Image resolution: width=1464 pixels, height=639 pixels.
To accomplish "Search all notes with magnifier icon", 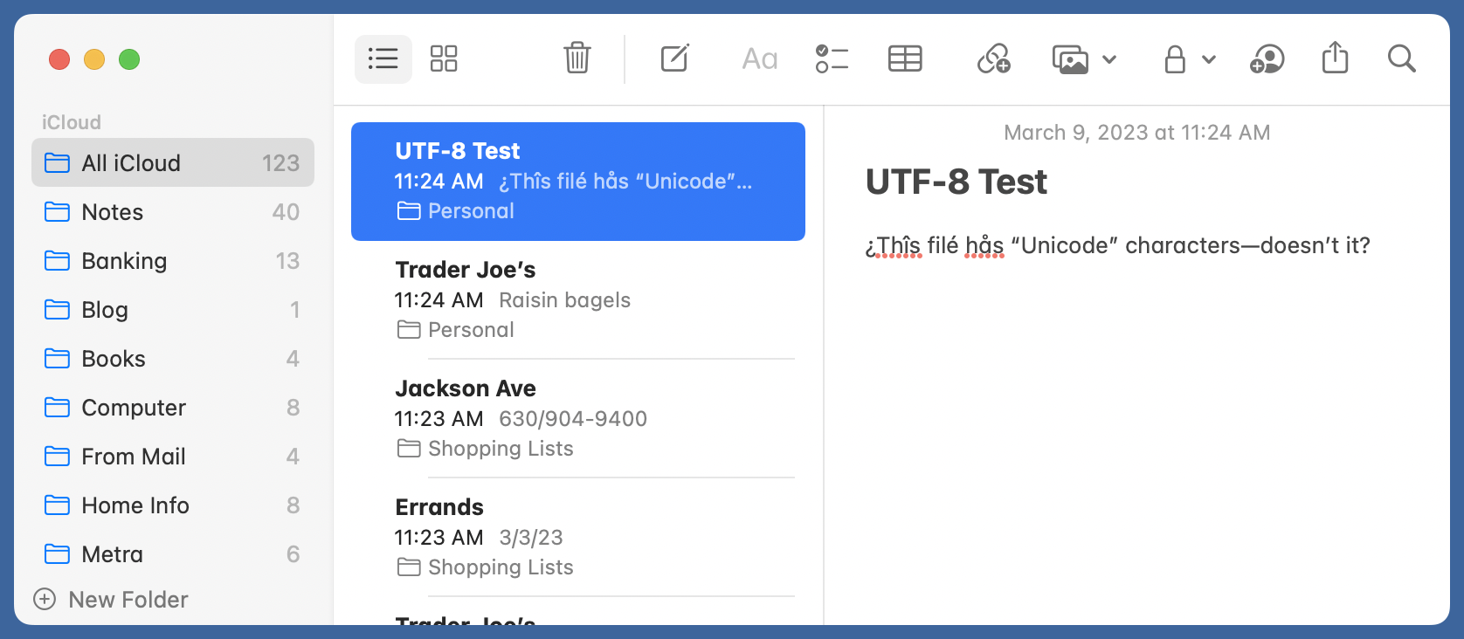I will point(1401,59).
